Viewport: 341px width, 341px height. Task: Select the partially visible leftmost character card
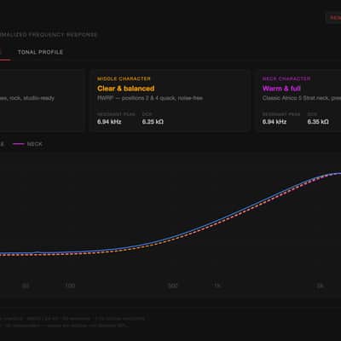[x=42, y=101]
